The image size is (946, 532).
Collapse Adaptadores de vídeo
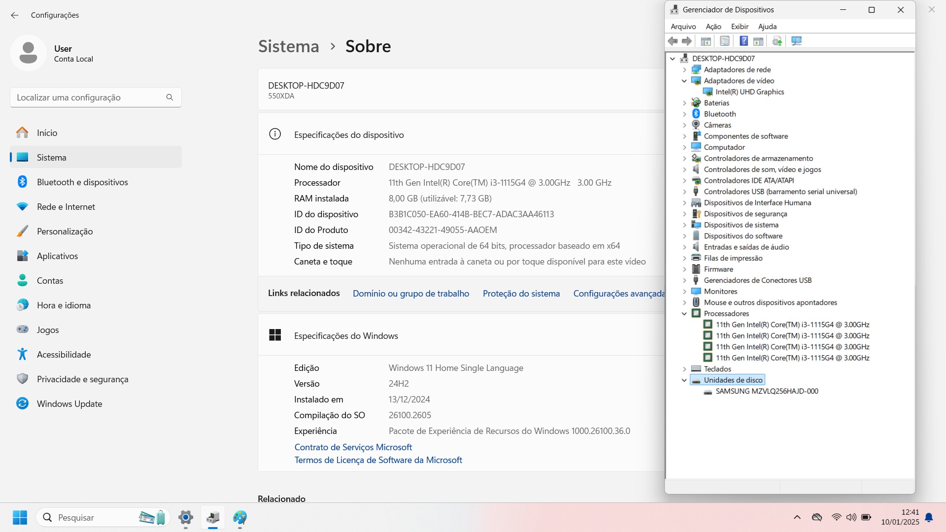point(684,81)
